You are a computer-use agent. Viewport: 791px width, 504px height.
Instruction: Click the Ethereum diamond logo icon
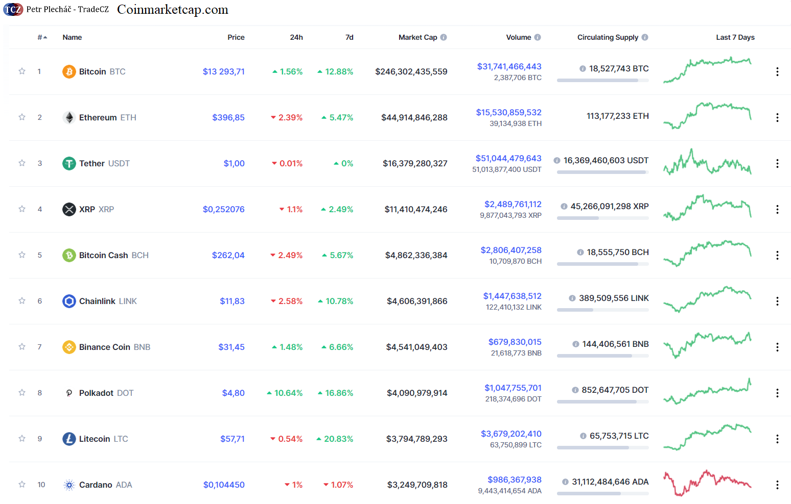point(69,117)
